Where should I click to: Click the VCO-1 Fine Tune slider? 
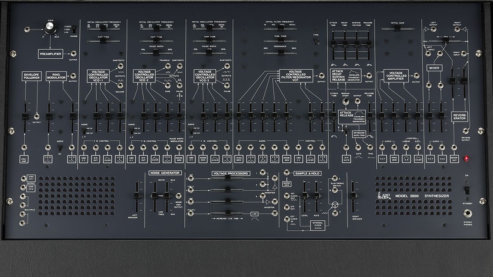coord(103,41)
